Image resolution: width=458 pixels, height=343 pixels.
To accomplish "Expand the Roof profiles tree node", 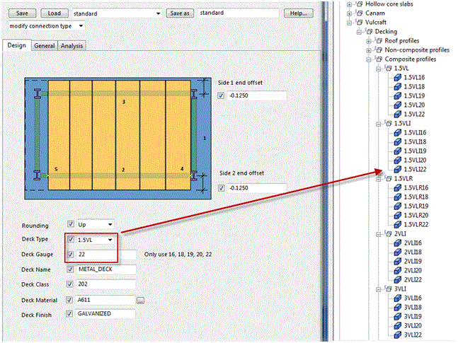I will coord(367,40).
